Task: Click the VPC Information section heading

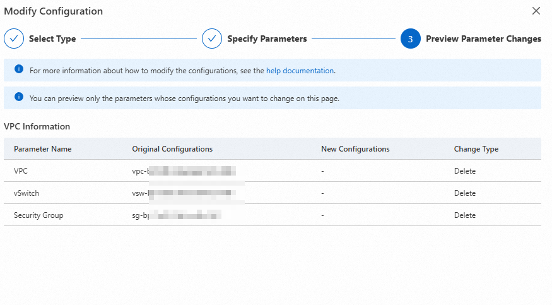Action: click(37, 126)
